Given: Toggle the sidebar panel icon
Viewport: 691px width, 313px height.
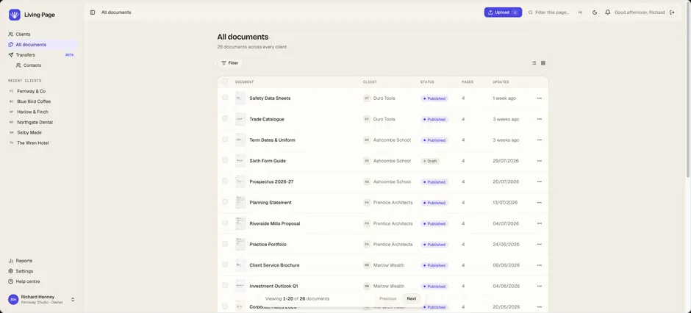Looking at the screenshot, I should [x=93, y=12].
